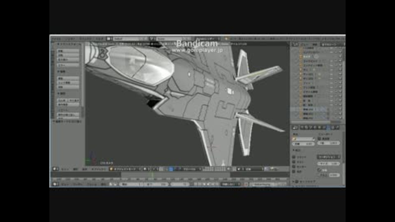Open the outliner display mode dropdown
The image size is (395, 222).
(332, 44)
